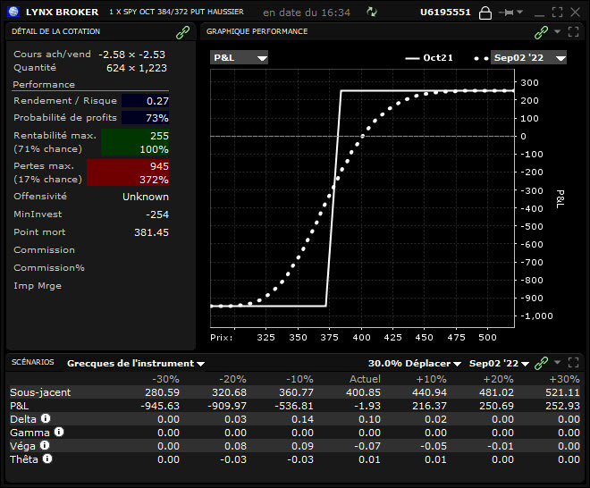Click Sous-jacent value 400.85
The height and width of the screenshot is (488, 590).
tap(363, 392)
